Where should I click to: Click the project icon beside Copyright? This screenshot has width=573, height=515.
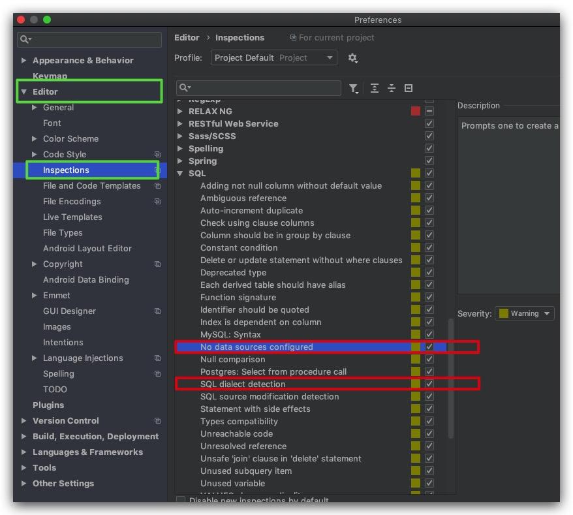(157, 264)
